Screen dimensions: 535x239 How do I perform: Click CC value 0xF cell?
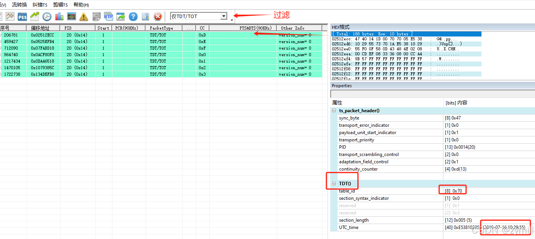[x=202, y=48]
